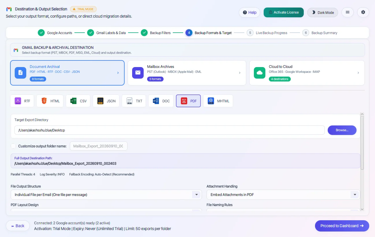Click Proceed to Dashboard
The image size is (375, 237).
point(342,226)
